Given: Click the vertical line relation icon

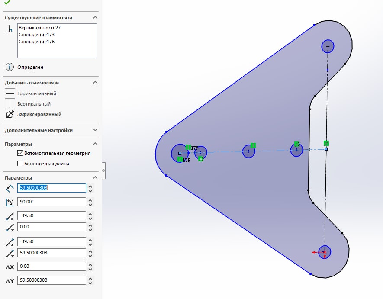Looking at the screenshot, I should click(10, 104).
